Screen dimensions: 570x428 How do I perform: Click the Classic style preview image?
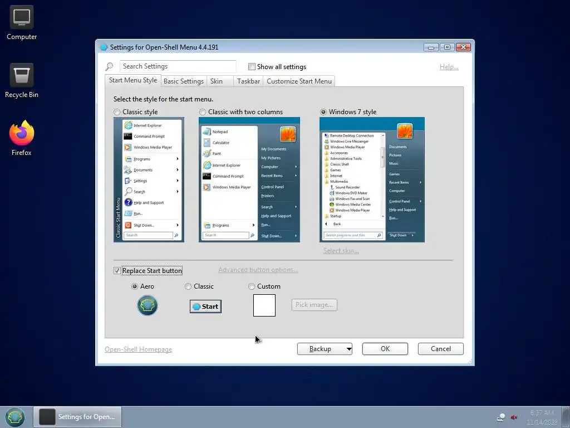pos(149,179)
